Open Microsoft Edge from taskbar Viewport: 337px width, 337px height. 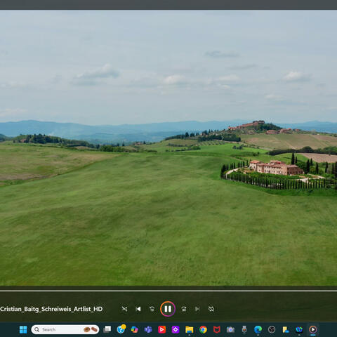pyautogui.click(x=258, y=329)
